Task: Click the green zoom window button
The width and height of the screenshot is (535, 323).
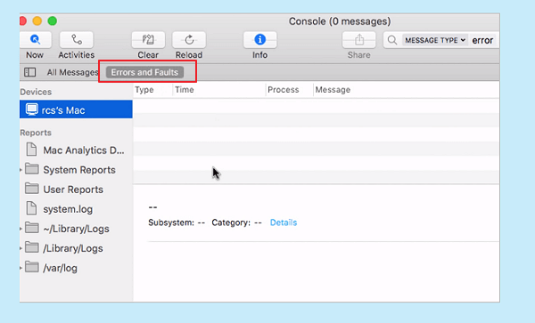Action: (53, 21)
